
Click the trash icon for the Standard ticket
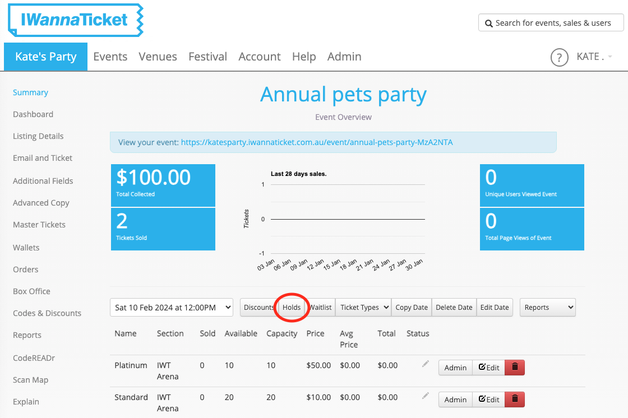click(514, 399)
